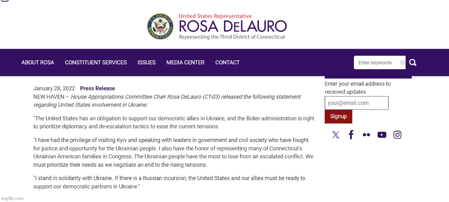
Task: Open the Contact menu item
Action: [228, 62]
